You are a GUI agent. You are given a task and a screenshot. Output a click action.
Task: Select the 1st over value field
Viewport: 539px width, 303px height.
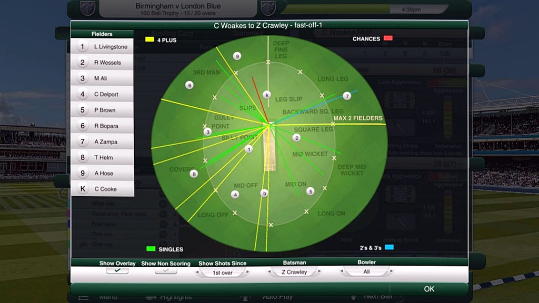click(x=223, y=272)
